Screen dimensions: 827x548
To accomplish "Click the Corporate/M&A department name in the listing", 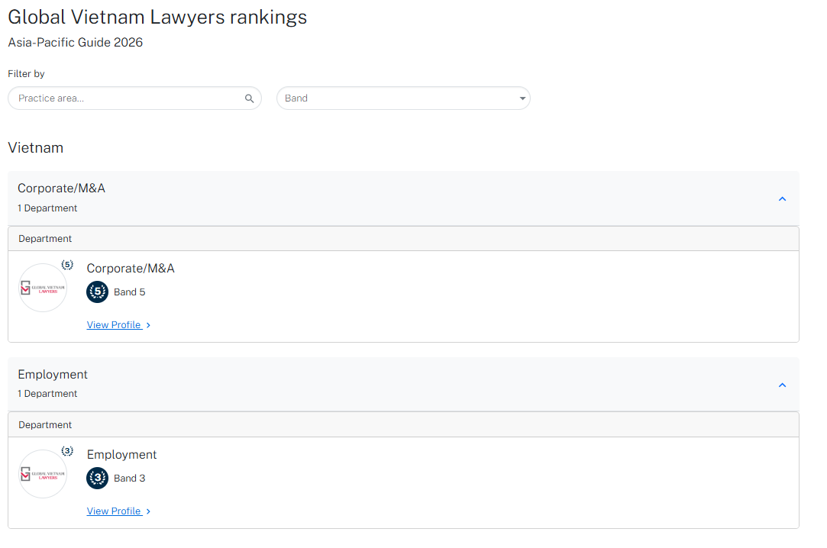I will pos(131,268).
